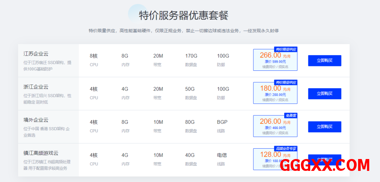Click the red GGGXX.COM watermark
Viewport: 380px width, 182px height.
(x=325, y=165)
